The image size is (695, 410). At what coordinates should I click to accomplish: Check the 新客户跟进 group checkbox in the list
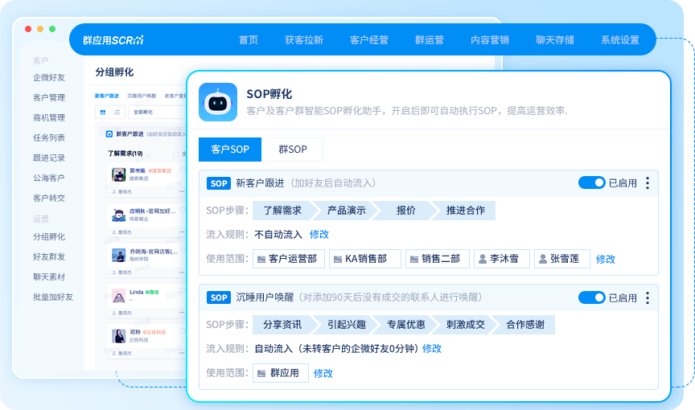click(x=109, y=134)
